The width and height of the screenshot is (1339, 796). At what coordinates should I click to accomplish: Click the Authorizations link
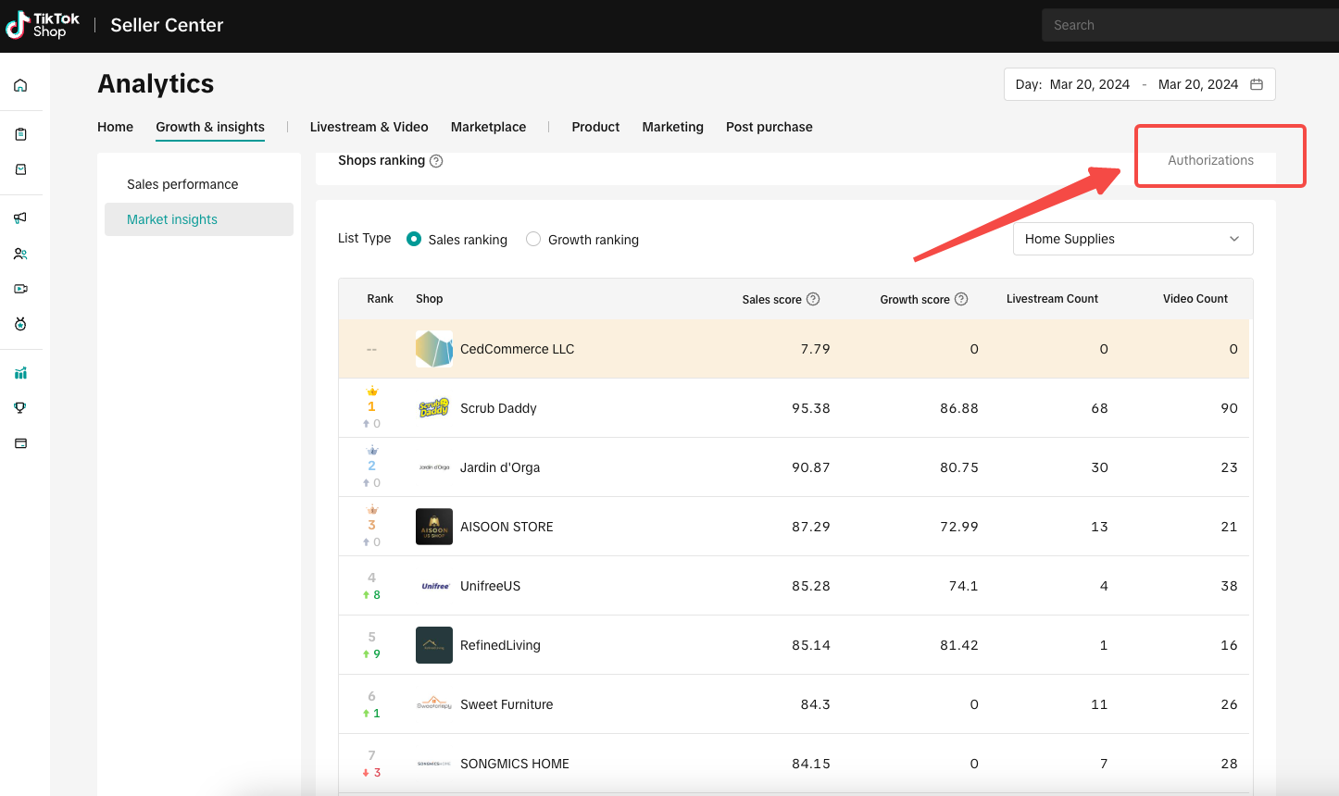(x=1210, y=160)
